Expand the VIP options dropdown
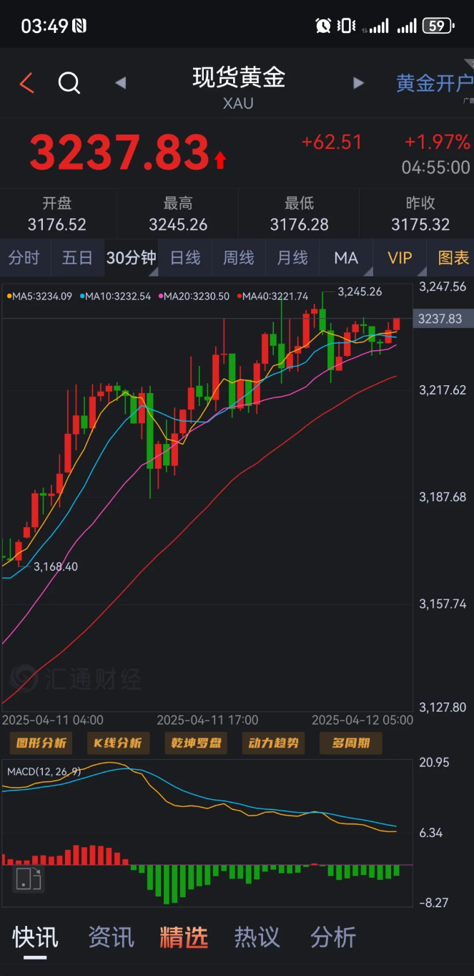This screenshot has width=474, height=976. coord(400,258)
